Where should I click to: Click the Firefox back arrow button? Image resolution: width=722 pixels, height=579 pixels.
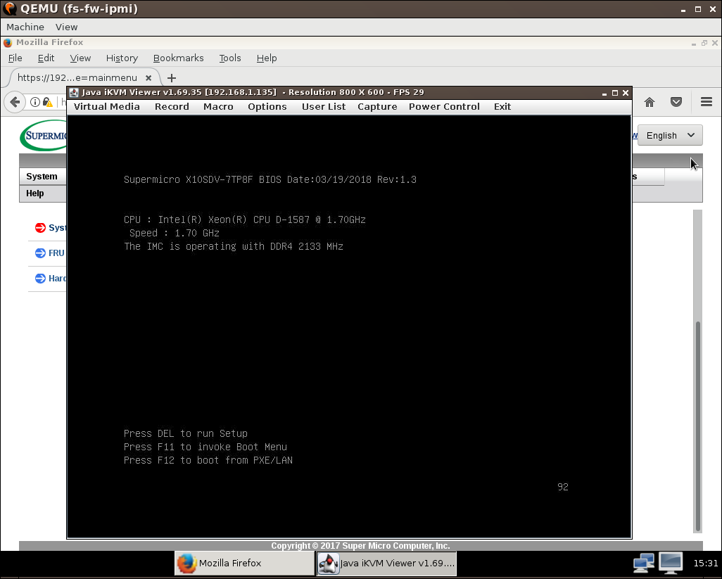15,102
